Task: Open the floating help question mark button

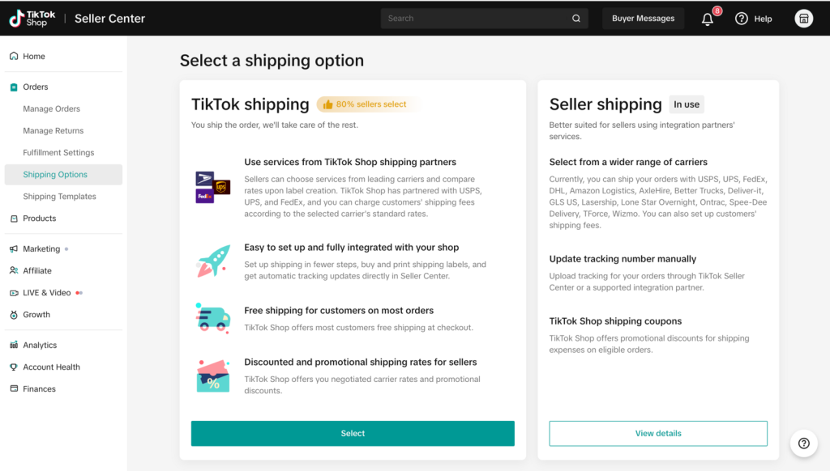Action: point(803,443)
